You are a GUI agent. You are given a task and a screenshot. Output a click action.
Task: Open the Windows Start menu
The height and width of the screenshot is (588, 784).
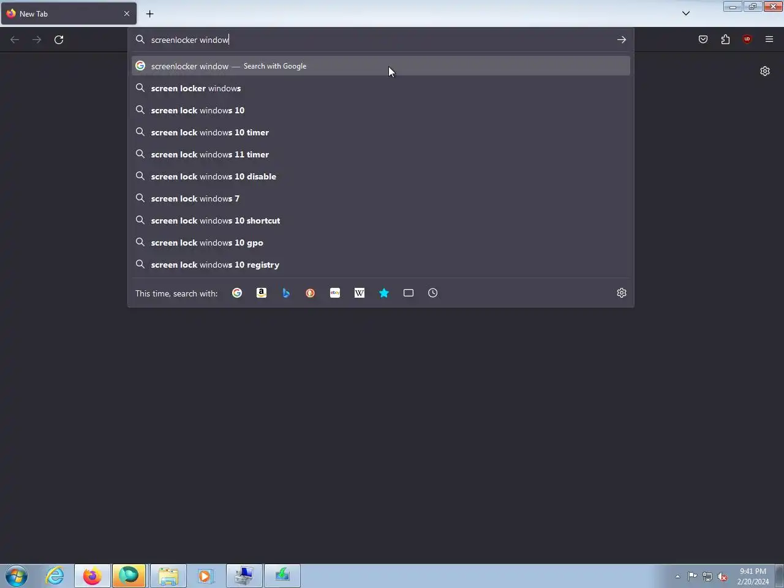(x=17, y=576)
